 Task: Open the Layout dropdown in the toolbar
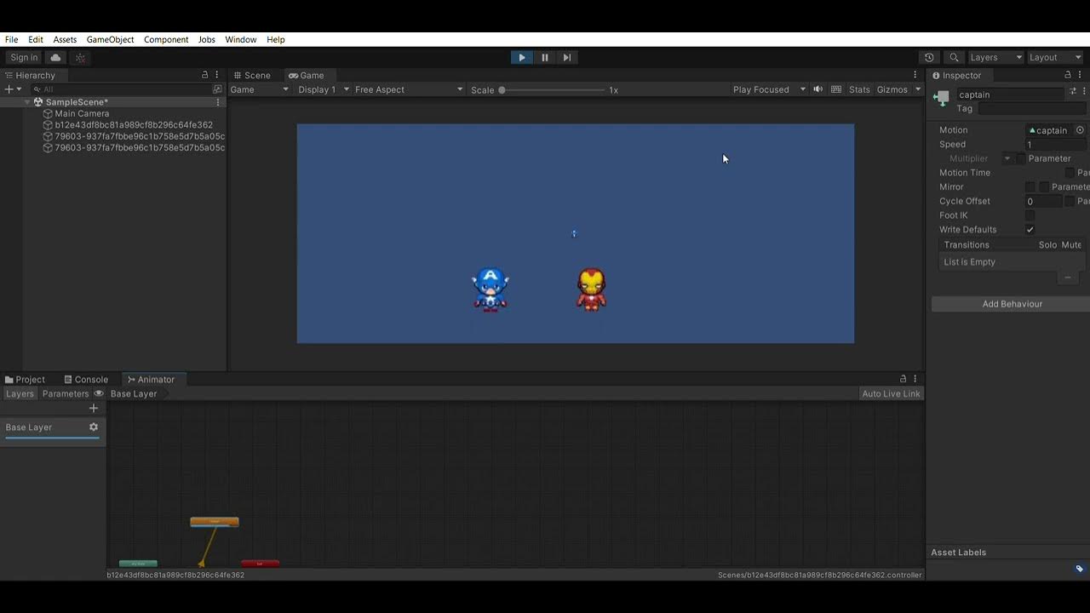click(1055, 57)
